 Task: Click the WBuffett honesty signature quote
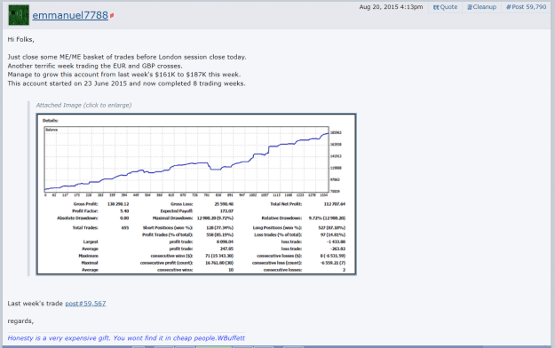tap(126, 338)
